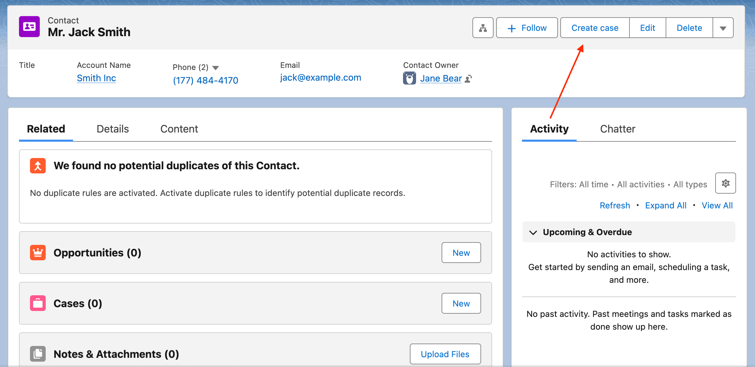This screenshot has height=367, width=755.
Task: Click the Create case button
Action: 594,28
